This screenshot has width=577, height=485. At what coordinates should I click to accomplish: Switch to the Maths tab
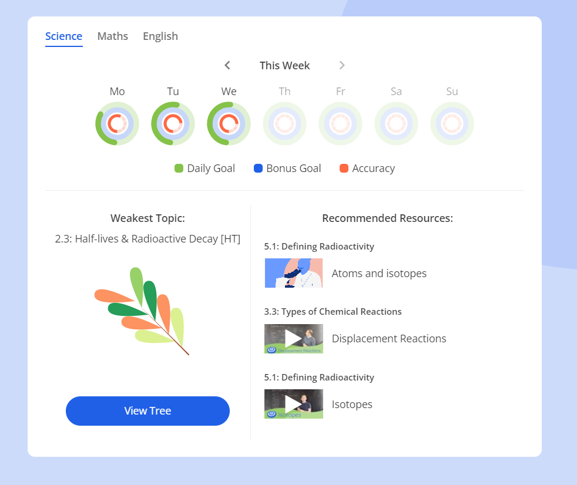click(113, 36)
